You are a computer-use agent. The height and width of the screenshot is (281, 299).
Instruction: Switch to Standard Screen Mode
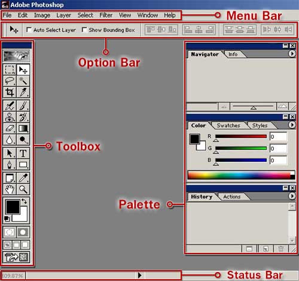coord(7,245)
